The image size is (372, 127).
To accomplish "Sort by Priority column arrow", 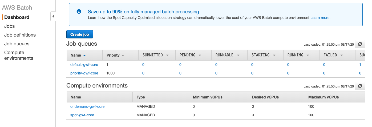I will (123, 55).
